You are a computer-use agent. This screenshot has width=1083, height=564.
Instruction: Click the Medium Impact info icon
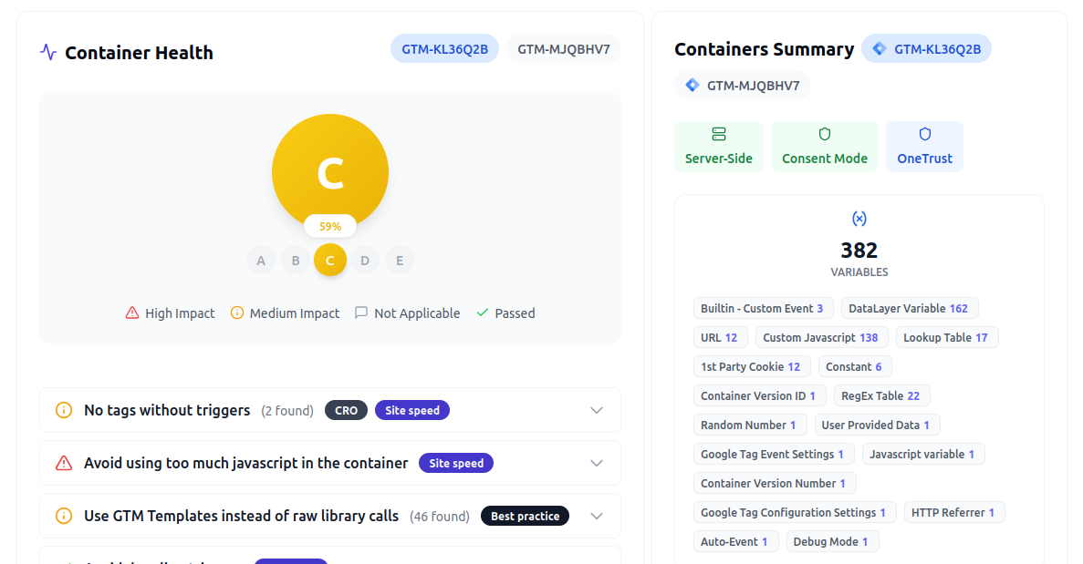[237, 313]
